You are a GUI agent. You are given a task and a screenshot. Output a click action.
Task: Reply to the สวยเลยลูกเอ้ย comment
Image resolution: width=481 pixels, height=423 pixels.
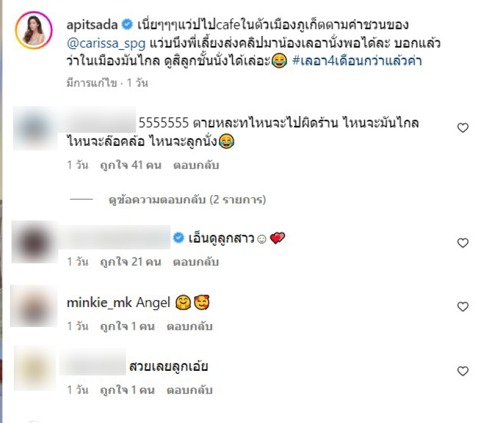click(x=189, y=390)
